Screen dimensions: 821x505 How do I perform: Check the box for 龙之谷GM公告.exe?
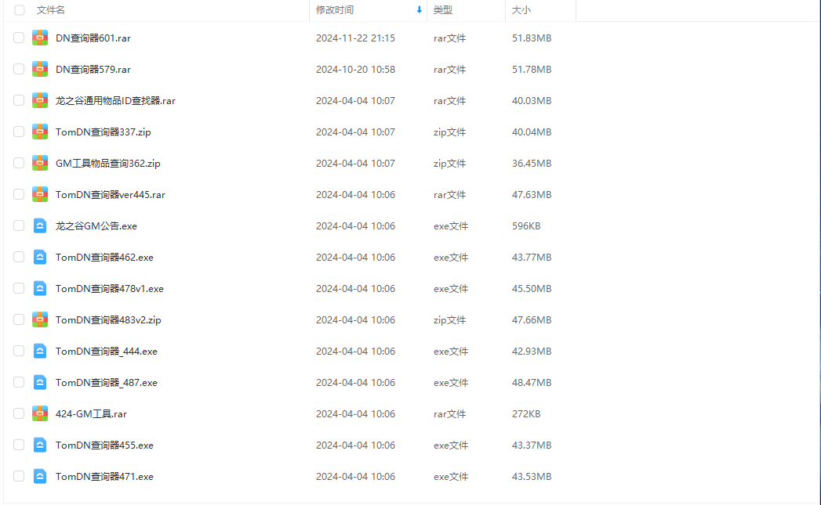coord(19,225)
